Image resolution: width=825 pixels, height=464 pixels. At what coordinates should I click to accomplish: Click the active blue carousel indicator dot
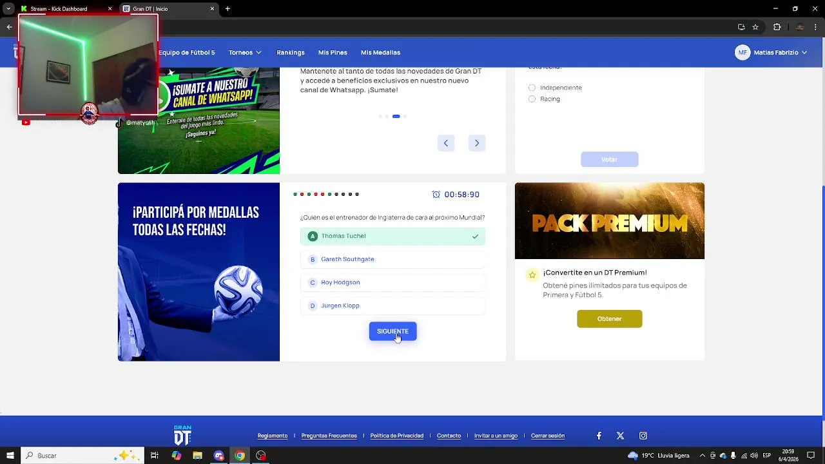396,117
